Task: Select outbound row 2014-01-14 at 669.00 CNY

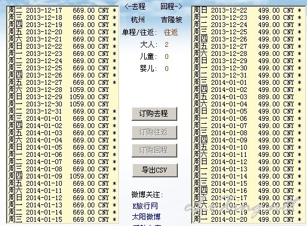Action: (x=62, y=212)
